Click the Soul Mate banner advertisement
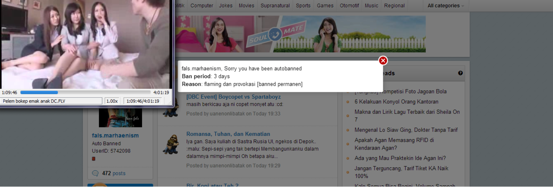Image resolution: width=553 pixels, height=187 pixels. pos(301,34)
